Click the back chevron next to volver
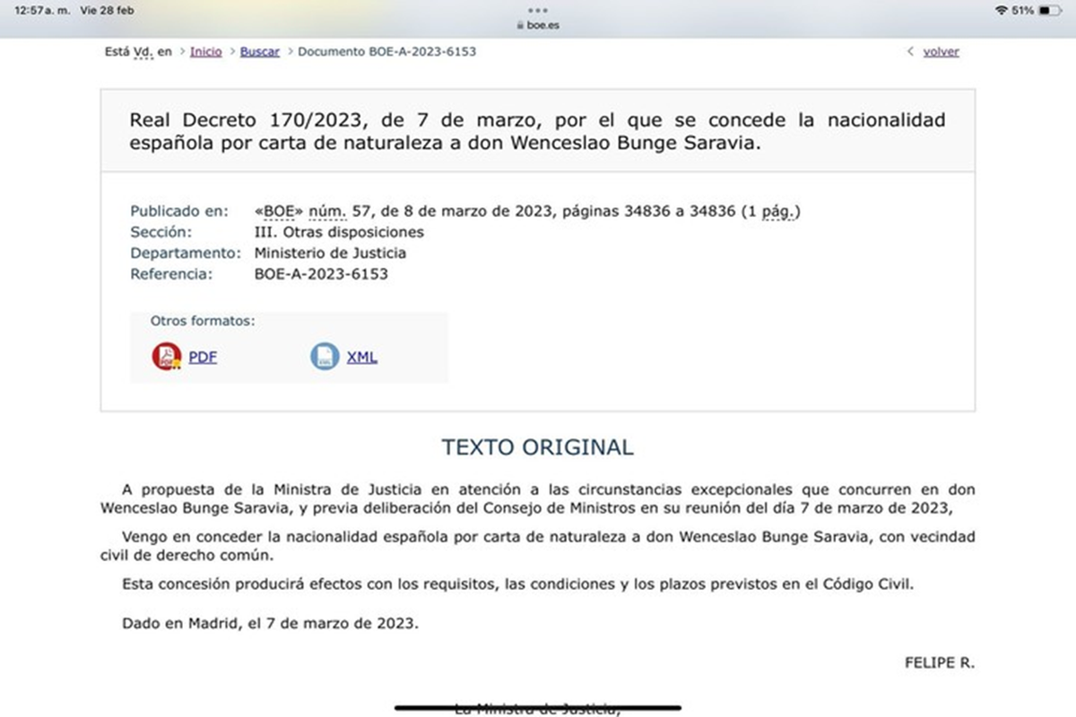 click(911, 52)
